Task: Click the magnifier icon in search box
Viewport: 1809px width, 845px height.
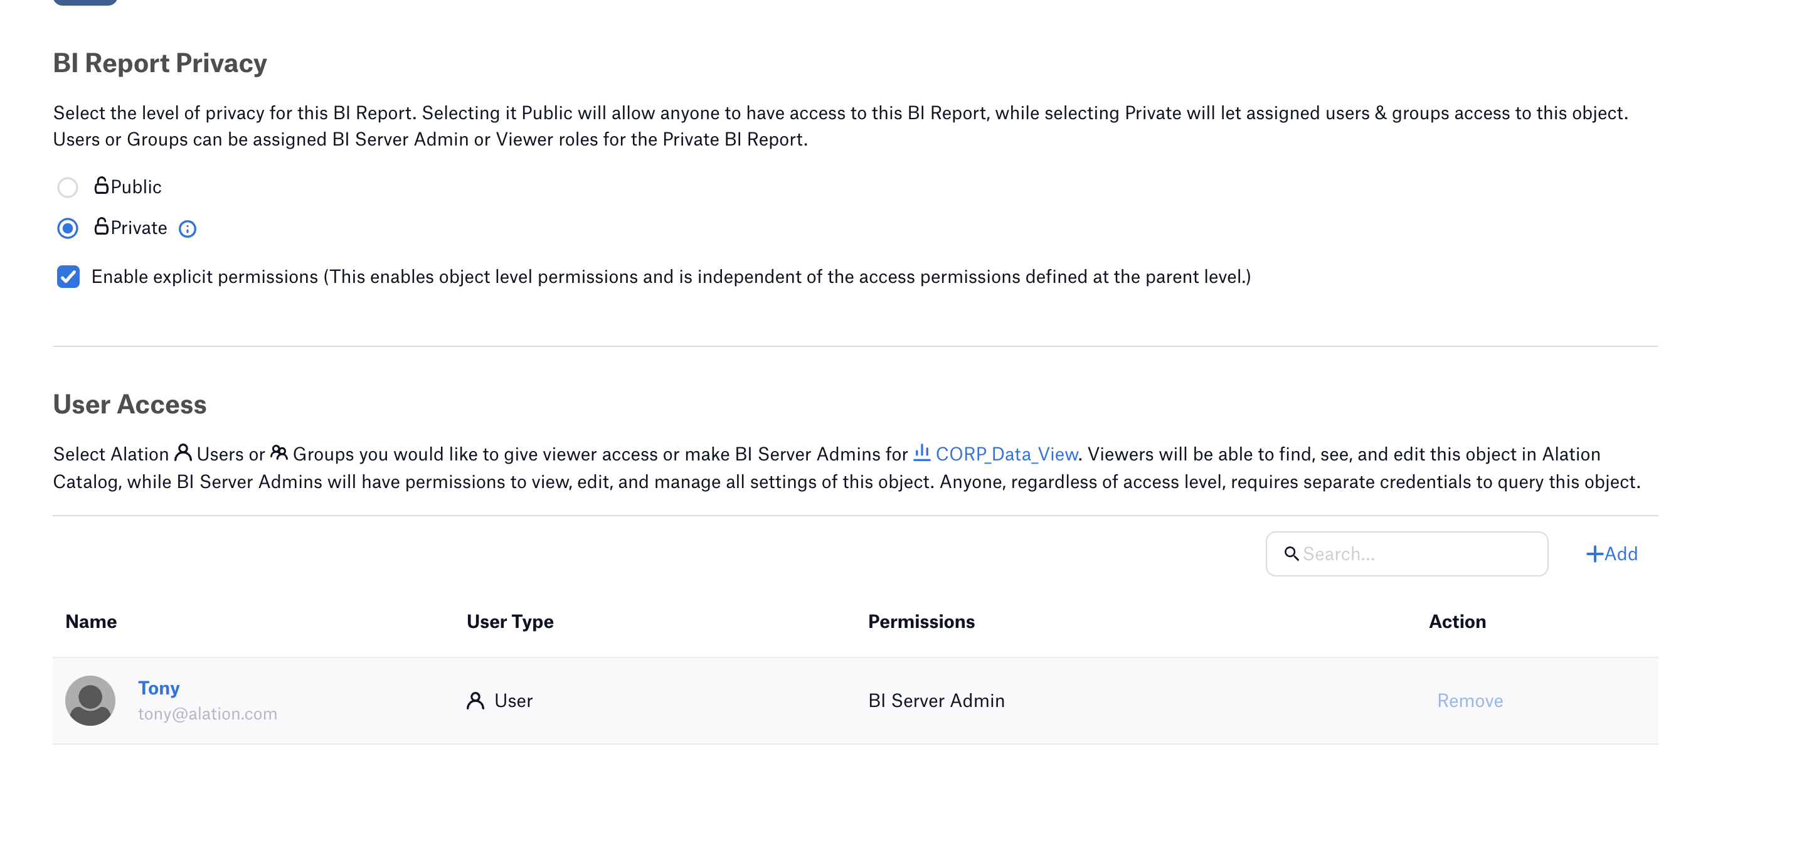Action: (x=1291, y=553)
